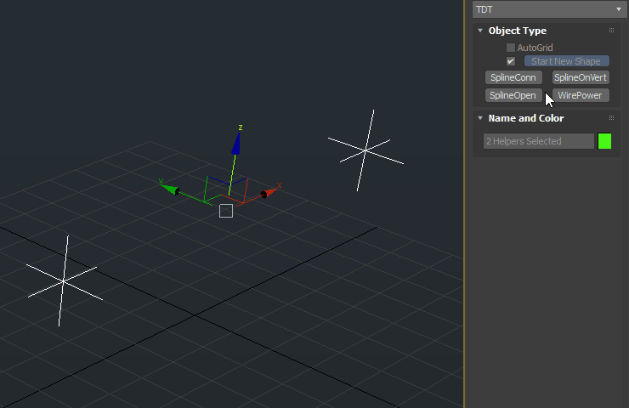Click the WirePower button
This screenshot has height=408, width=629.
(581, 95)
